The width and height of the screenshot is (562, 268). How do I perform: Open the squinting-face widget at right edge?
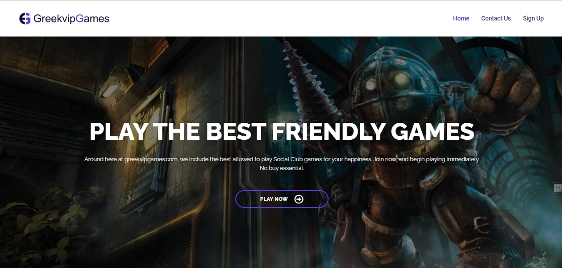[x=557, y=188]
